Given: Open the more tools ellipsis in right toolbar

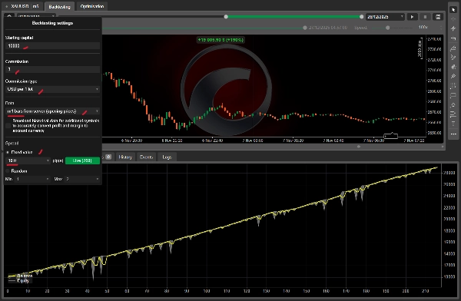Looking at the screenshot, I should click(x=453, y=134).
